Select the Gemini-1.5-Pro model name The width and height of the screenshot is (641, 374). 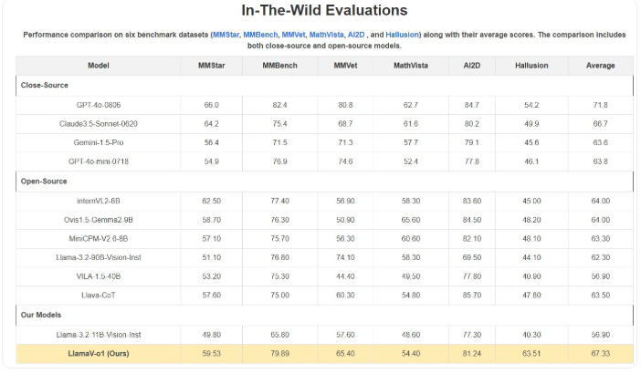pyautogui.click(x=98, y=142)
